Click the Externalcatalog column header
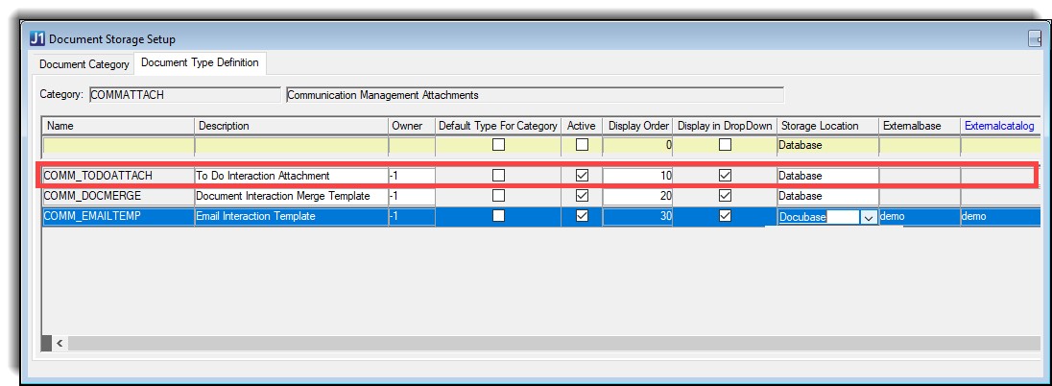1052x386 pixels. pos(999,126)
